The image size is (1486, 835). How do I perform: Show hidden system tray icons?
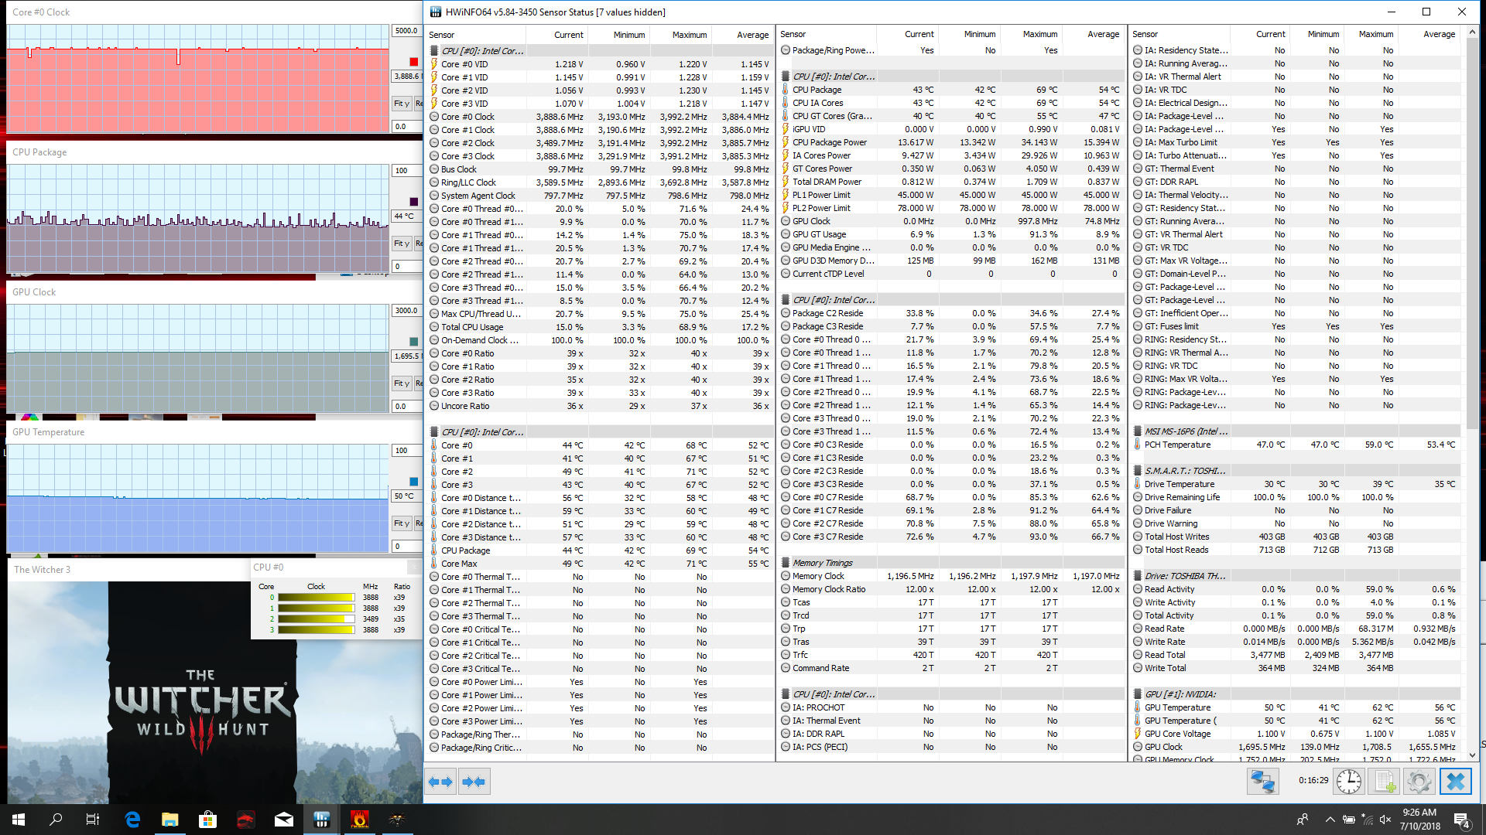click(1330, 820)
